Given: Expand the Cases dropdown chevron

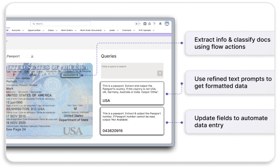Looking at the screenshot, I should coord(56,31).
